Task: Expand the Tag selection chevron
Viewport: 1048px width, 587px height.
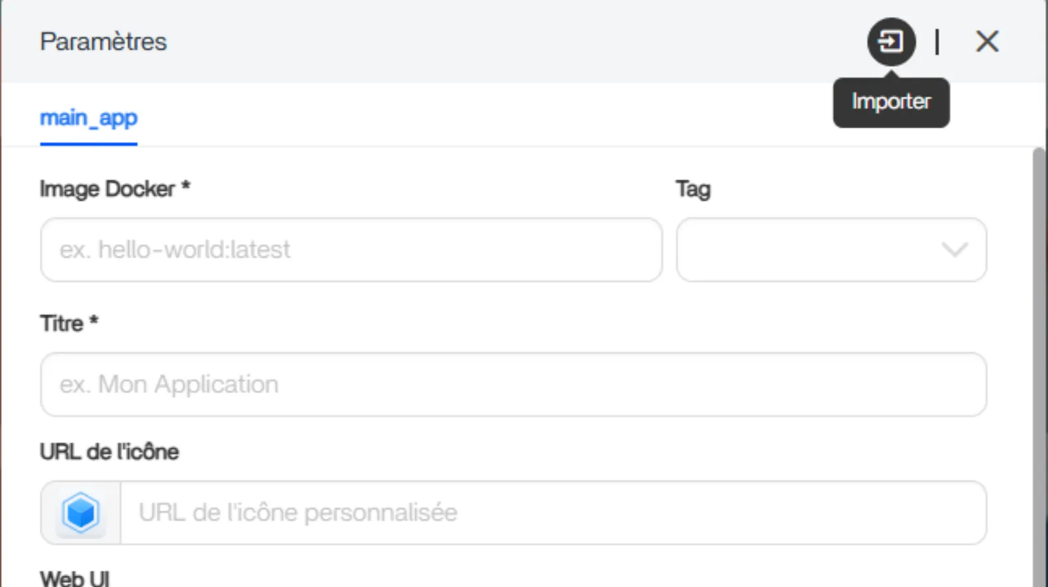Action: point(954,250)
